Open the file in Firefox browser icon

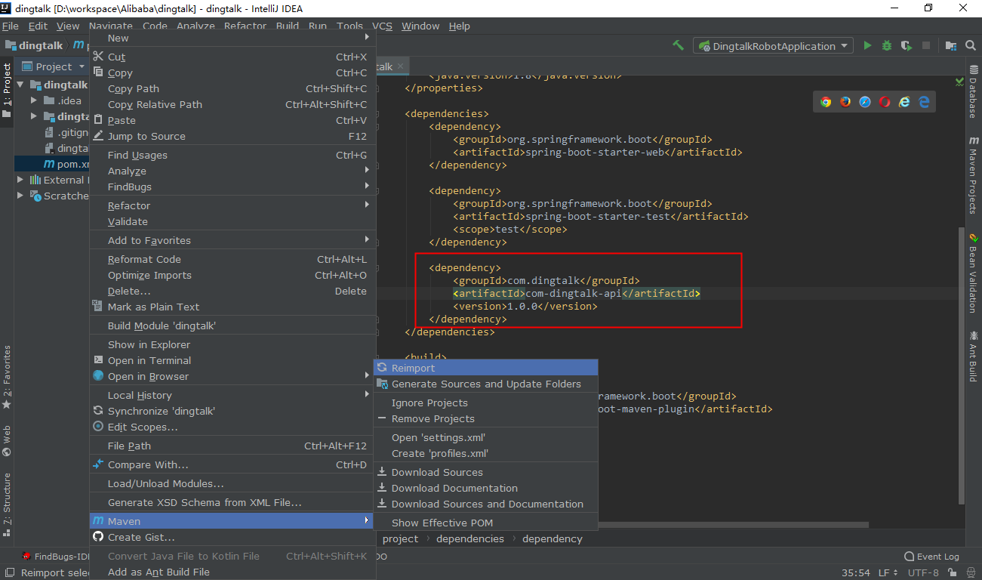pyautogui.click(x=845, y=102)
